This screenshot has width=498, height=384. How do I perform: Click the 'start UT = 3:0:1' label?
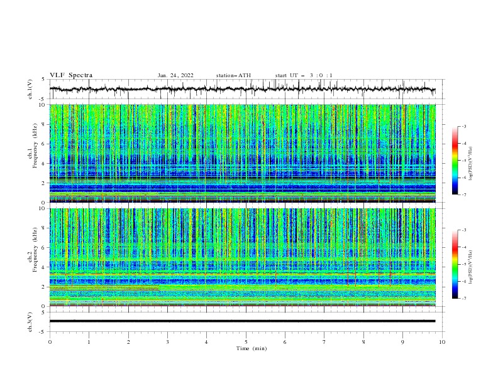coord(304,75)
